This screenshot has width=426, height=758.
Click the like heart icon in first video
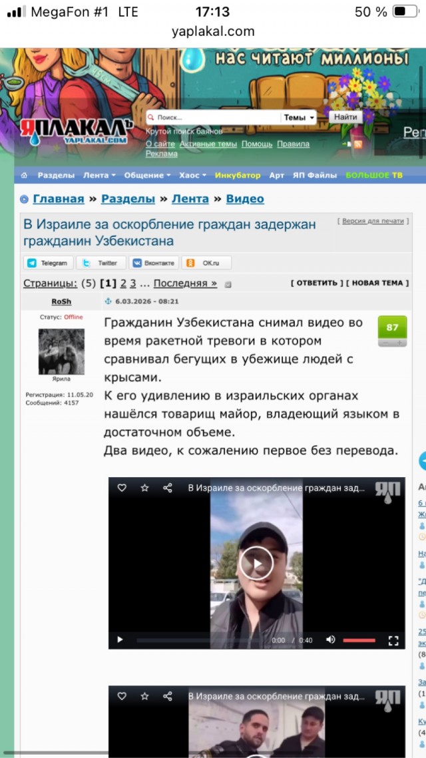122,488
